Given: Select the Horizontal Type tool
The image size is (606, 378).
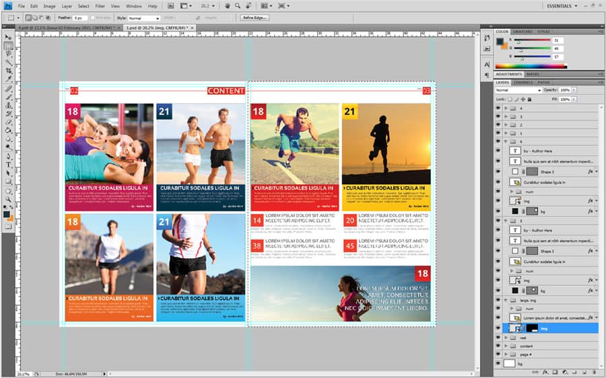Looking at the screenshot, I should tap(8, 165).
